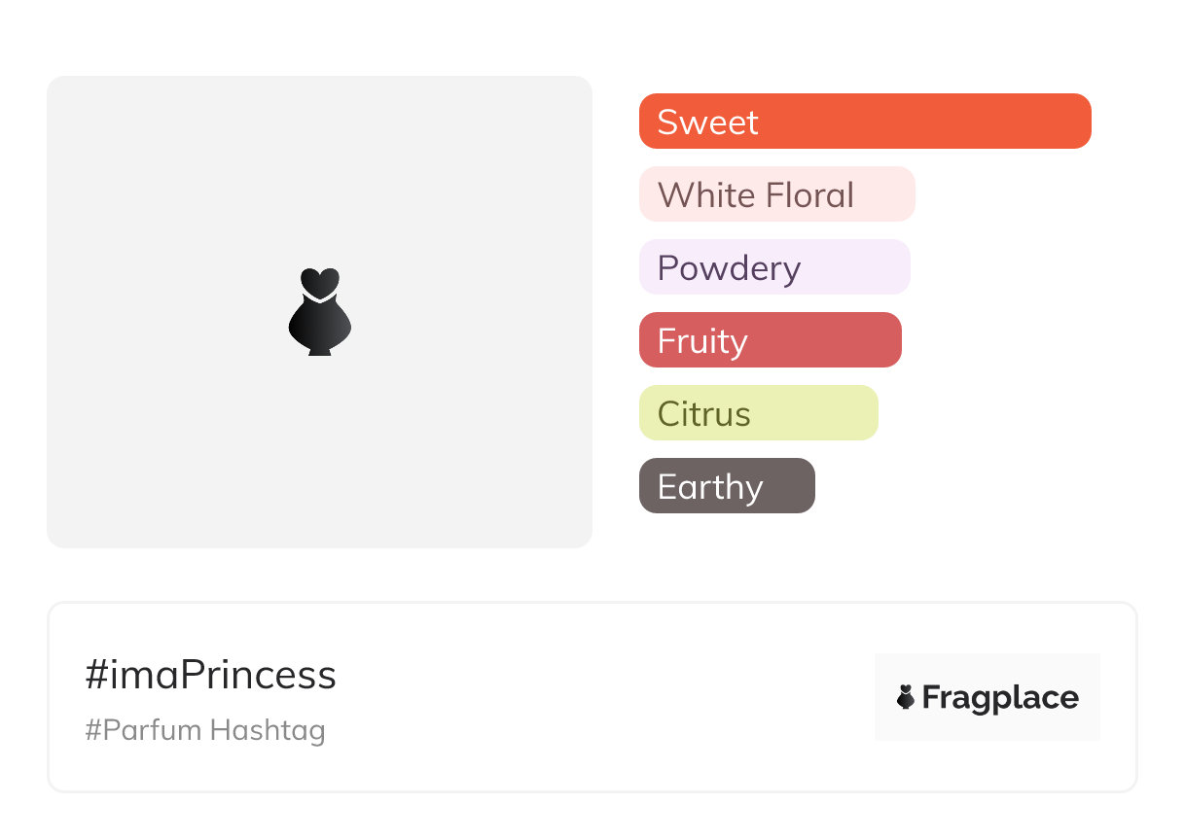Viewport: 1185px width, 840px height.
Task: Open the #imaPrincess hashtag title
Action: click(210, 675)
